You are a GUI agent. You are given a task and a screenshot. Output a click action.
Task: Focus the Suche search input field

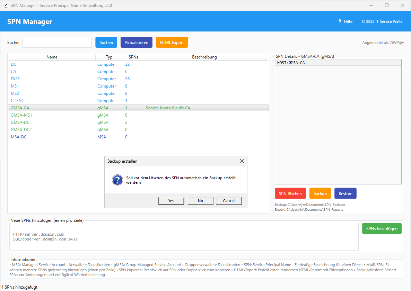tap(57, 42)
